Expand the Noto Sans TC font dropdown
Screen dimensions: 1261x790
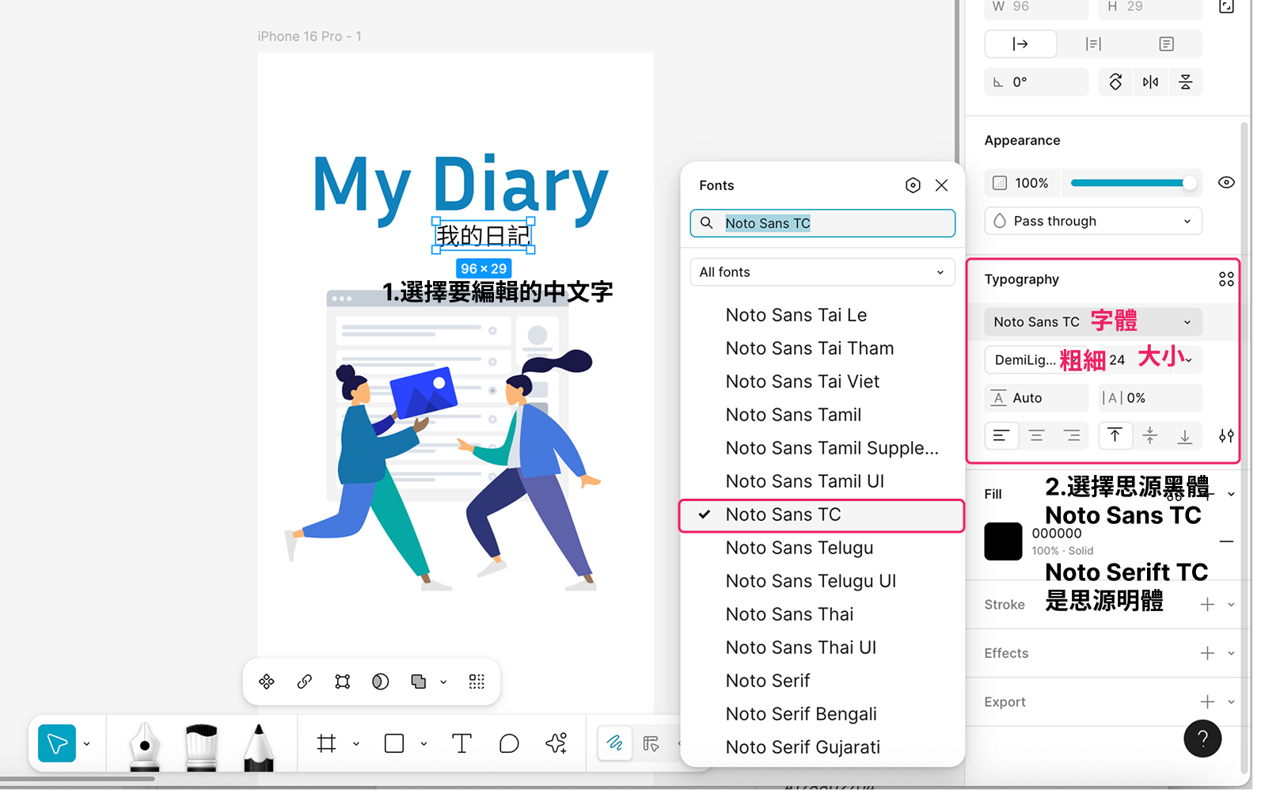(1092, 322)
